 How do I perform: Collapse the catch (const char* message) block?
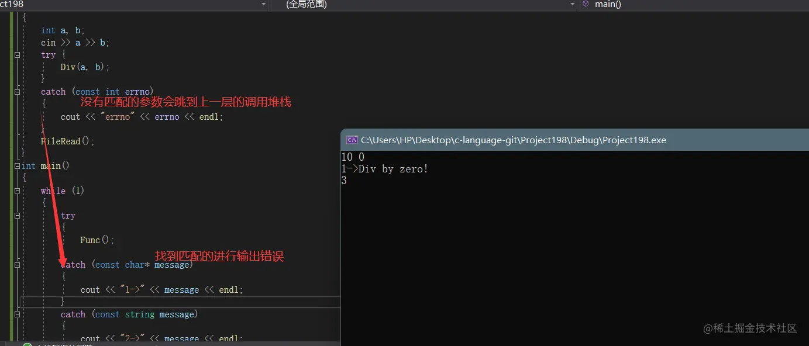[17, 265]
